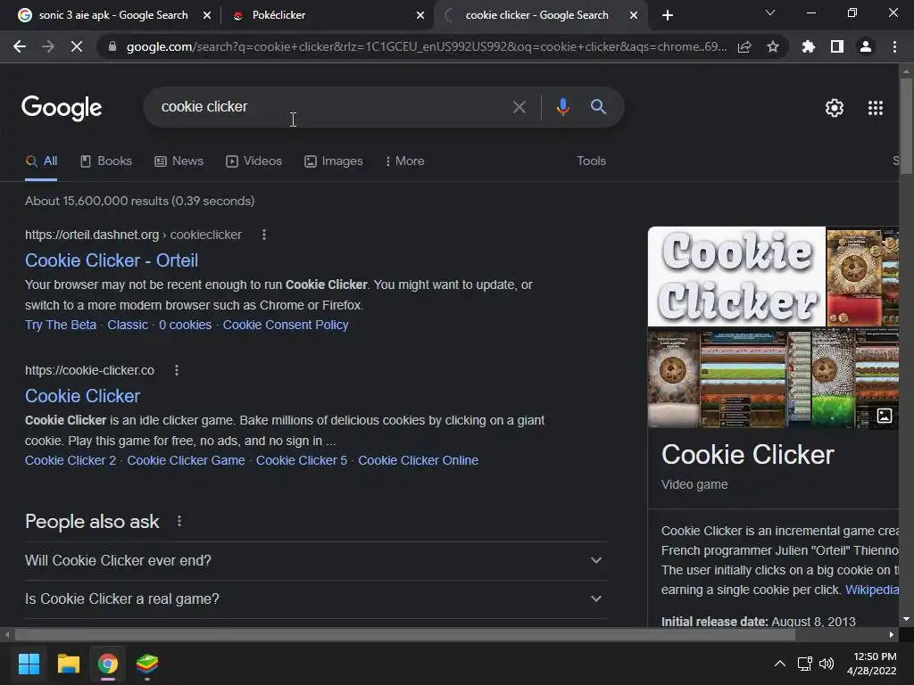This screenshot has height=685, width=914.
Task: Open the volume tray icon
Action: point(827,664)
